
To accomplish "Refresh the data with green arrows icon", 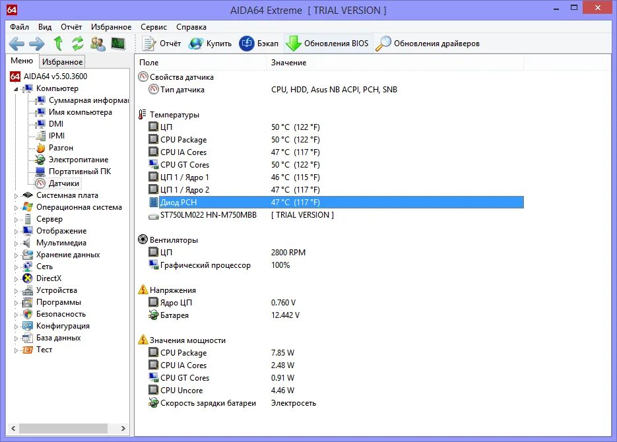I will click(x=77, y=44).
